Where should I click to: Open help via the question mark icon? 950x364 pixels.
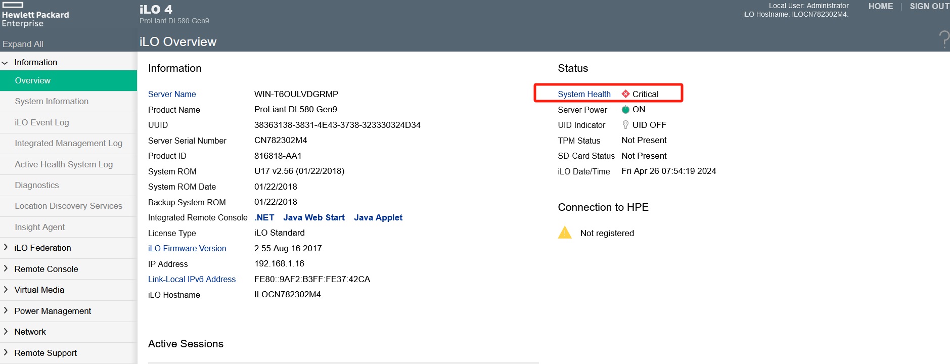pyautogui.click(x=943, y=39)
